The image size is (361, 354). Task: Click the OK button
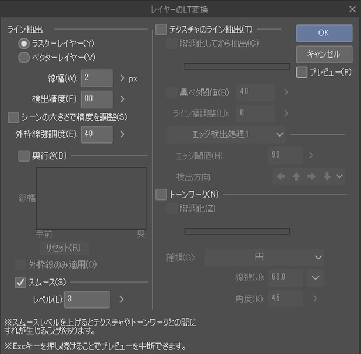tap(324, 33)
